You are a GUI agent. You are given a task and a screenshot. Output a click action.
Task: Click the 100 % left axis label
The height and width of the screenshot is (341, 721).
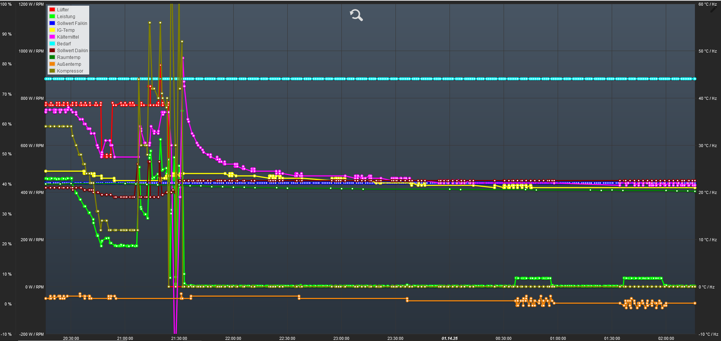tap(6, 4)
